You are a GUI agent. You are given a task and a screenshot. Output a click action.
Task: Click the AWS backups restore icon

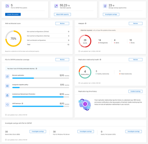pos(7,105)
